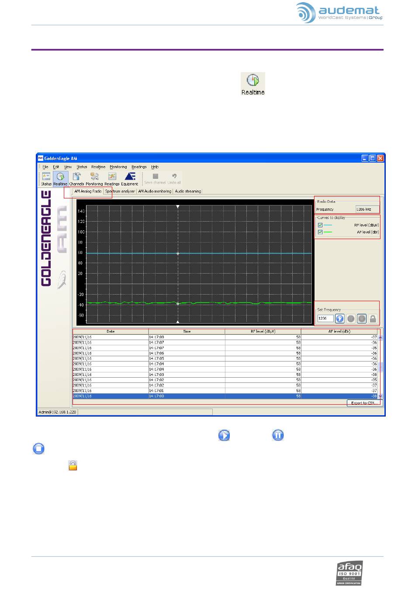Click the large Realtime icon above the screenshot
The width and height of the screenshot is (415, 594).
(x=253, y=84)
